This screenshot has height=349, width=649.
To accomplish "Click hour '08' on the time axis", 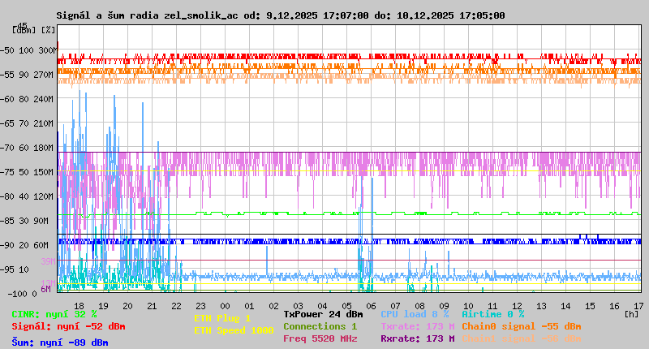I will click(x=419, y=306).
